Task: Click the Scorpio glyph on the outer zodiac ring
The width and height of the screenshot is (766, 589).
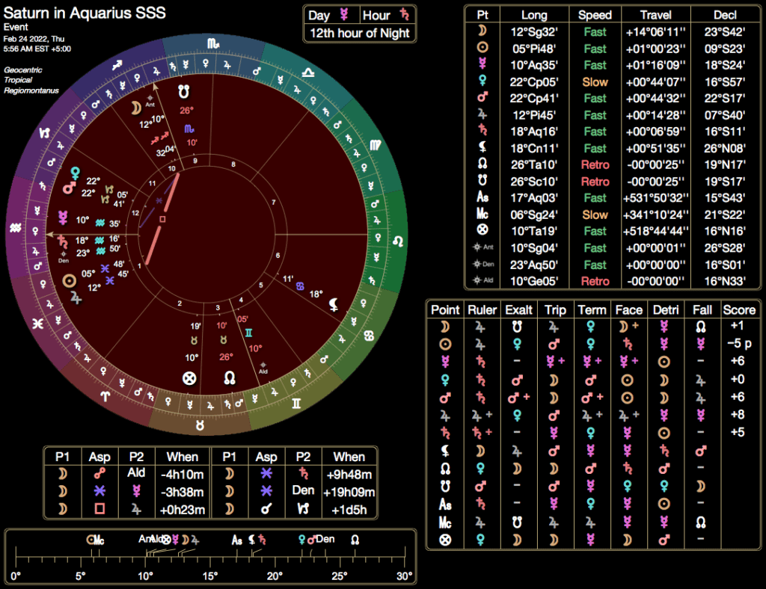Action: [x=213, y=44]
